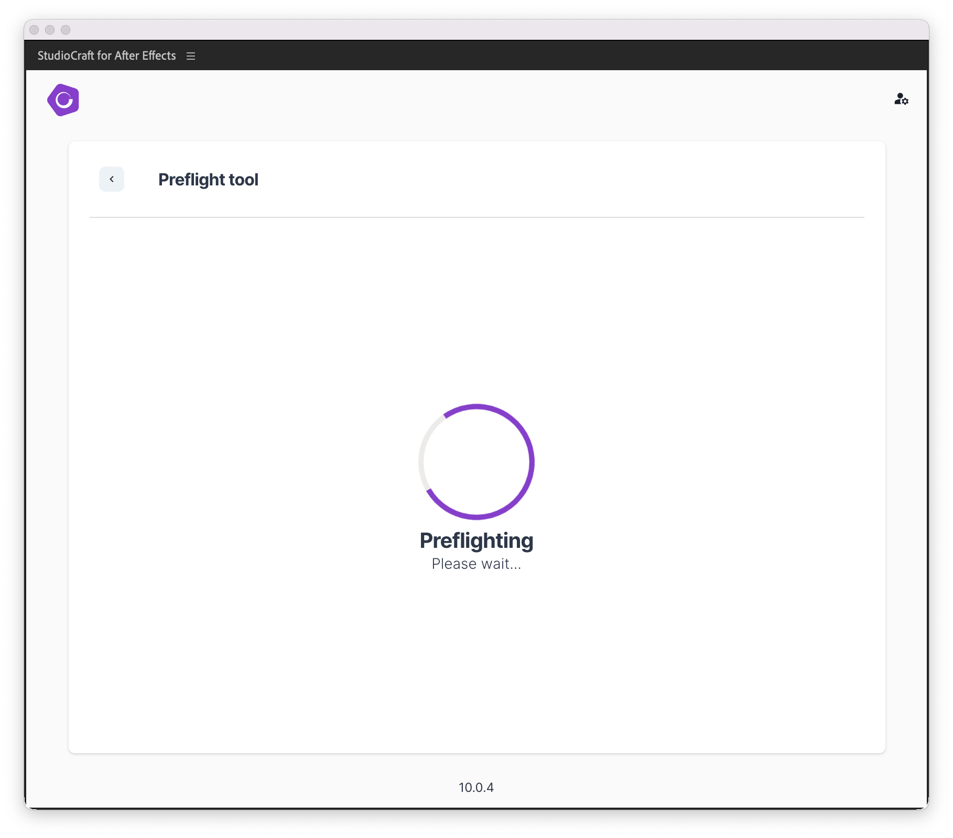This screenshot has height=838, width=953.
Task: Click the purple preflighting progress spinner
Action: pyautogui.click(x=477, y=461)
